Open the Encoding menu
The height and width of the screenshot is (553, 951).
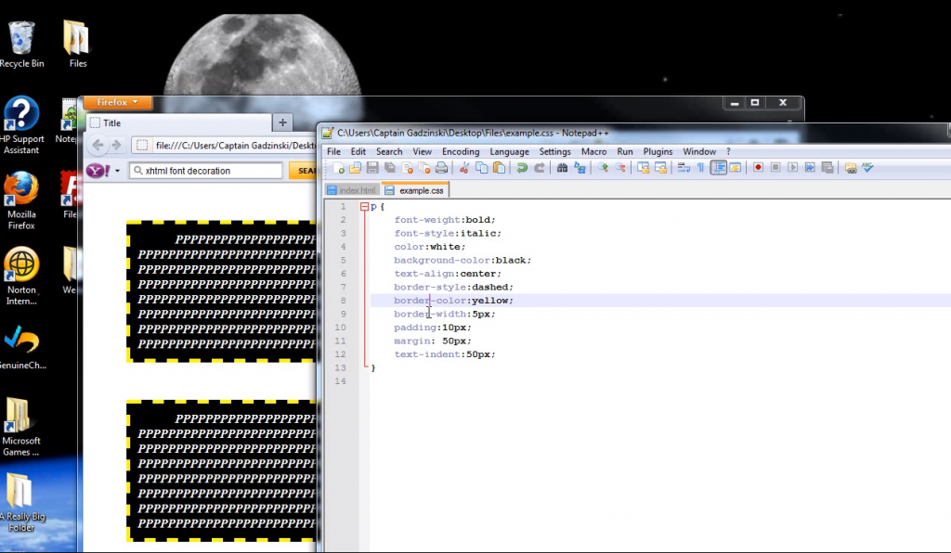[x=461, y=151]
